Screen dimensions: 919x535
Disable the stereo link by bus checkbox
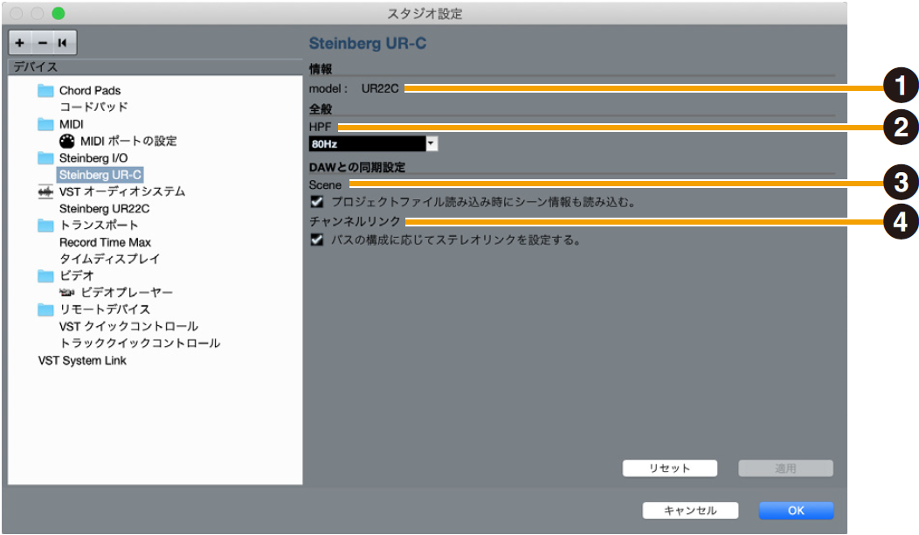point(317,240)
